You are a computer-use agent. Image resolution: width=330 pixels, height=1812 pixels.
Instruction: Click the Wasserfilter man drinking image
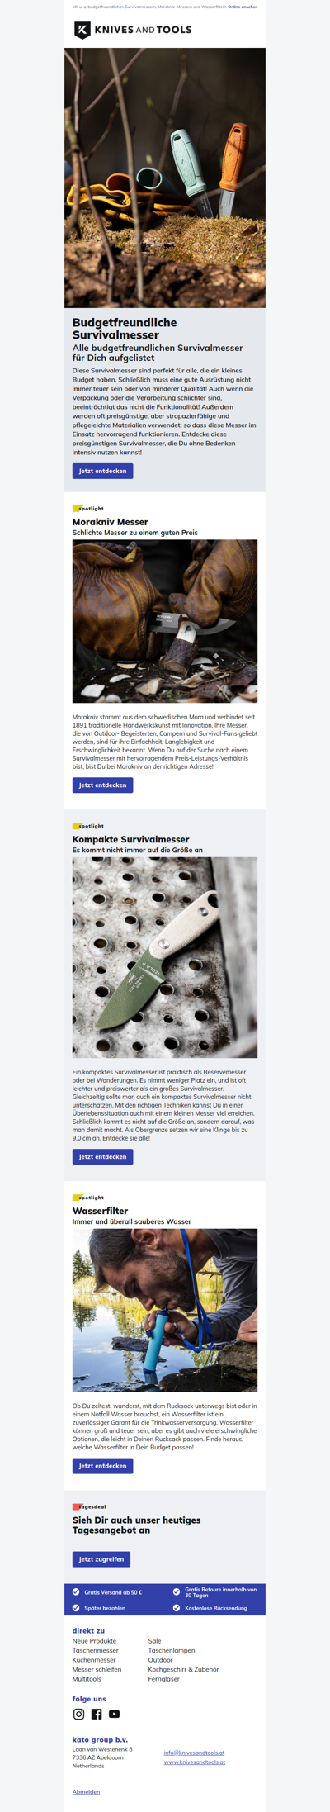pos(165,1310)
